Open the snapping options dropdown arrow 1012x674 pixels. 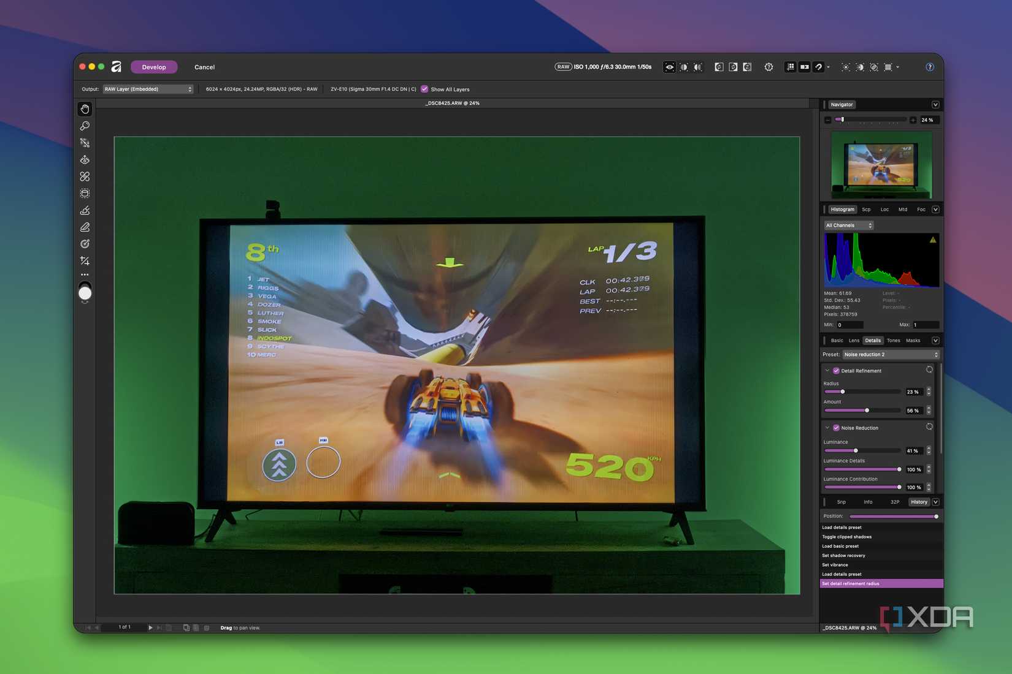coord(828,67)
